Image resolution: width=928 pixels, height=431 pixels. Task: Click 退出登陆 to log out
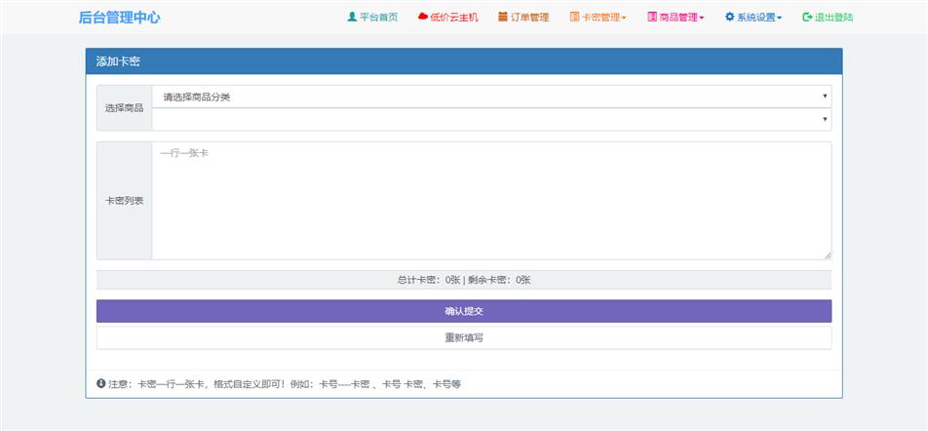tap(828, 18)
